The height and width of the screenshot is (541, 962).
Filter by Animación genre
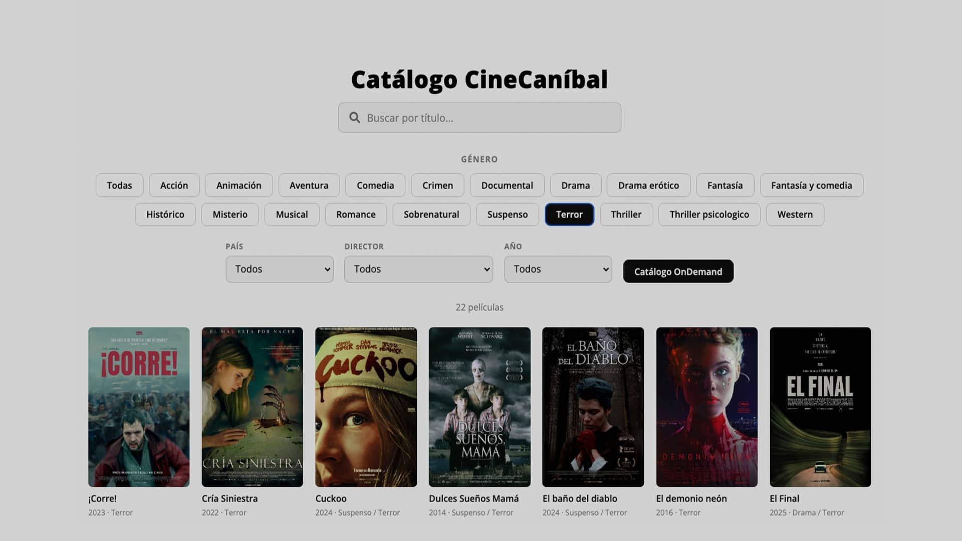point(238,185)
